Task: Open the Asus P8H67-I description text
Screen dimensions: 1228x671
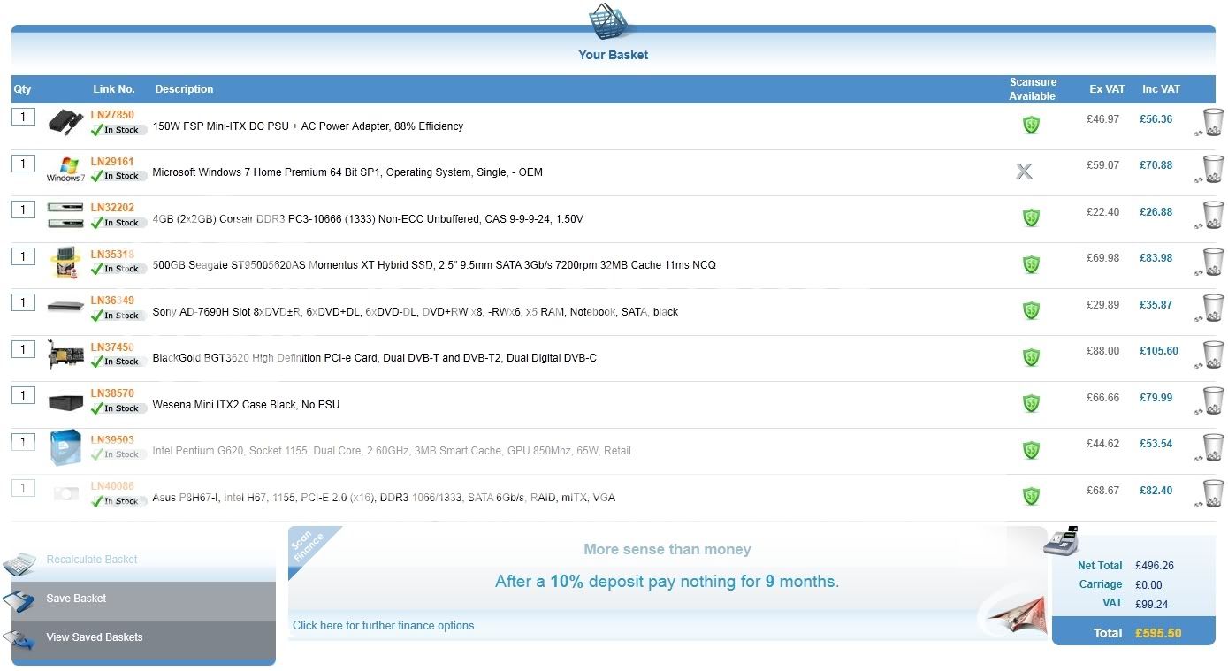Action: coord(384,498)
